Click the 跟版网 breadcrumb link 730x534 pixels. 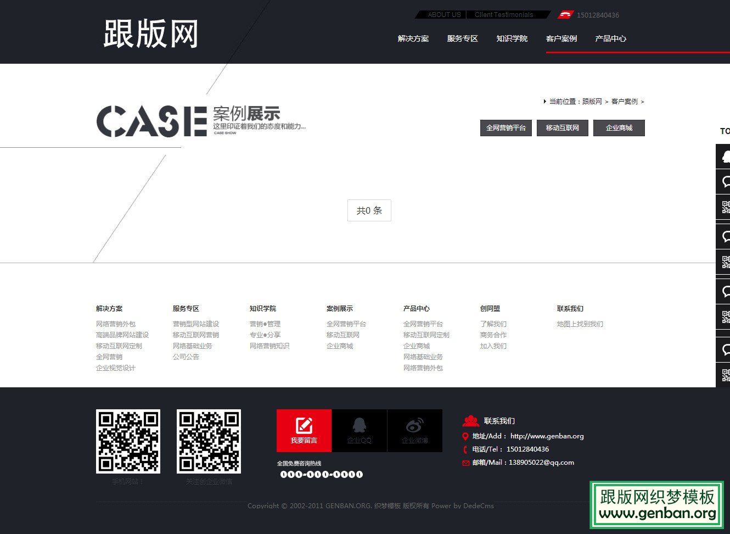(x=593, y=102)
